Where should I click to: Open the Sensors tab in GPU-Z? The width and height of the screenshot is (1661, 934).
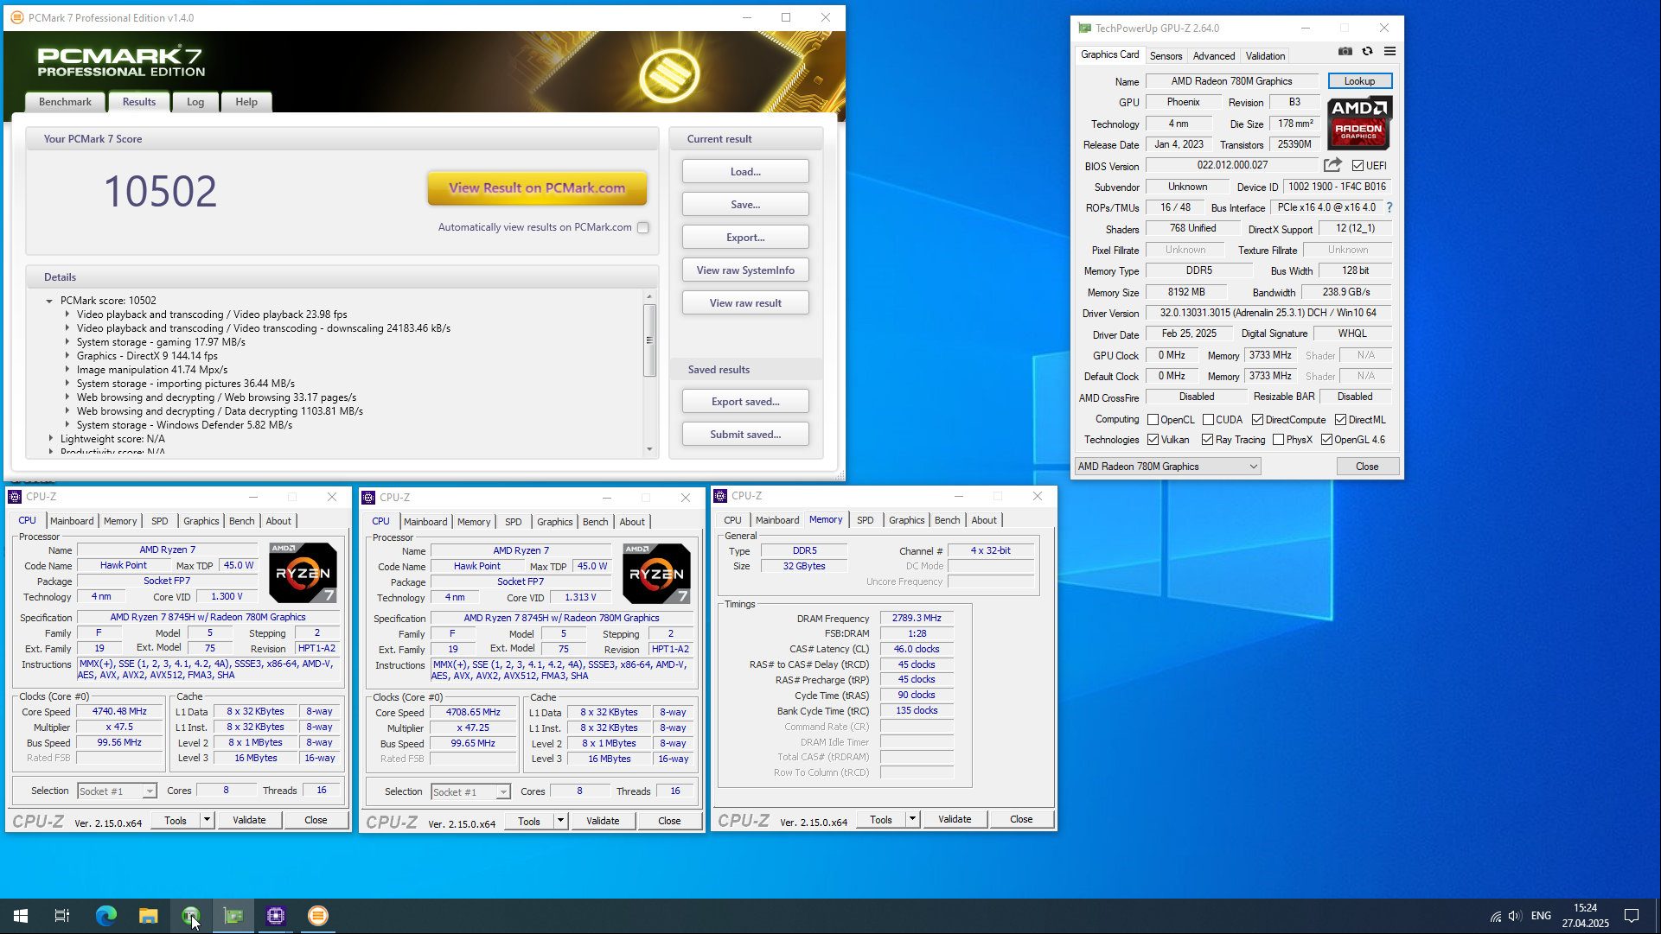pos(1166,56)
